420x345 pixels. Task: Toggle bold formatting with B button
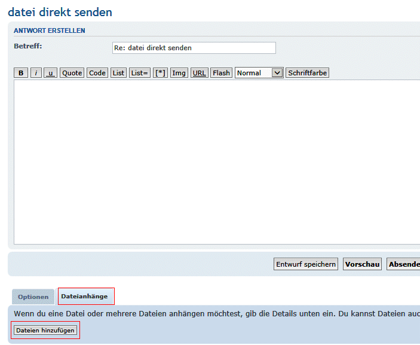[21, 73]
